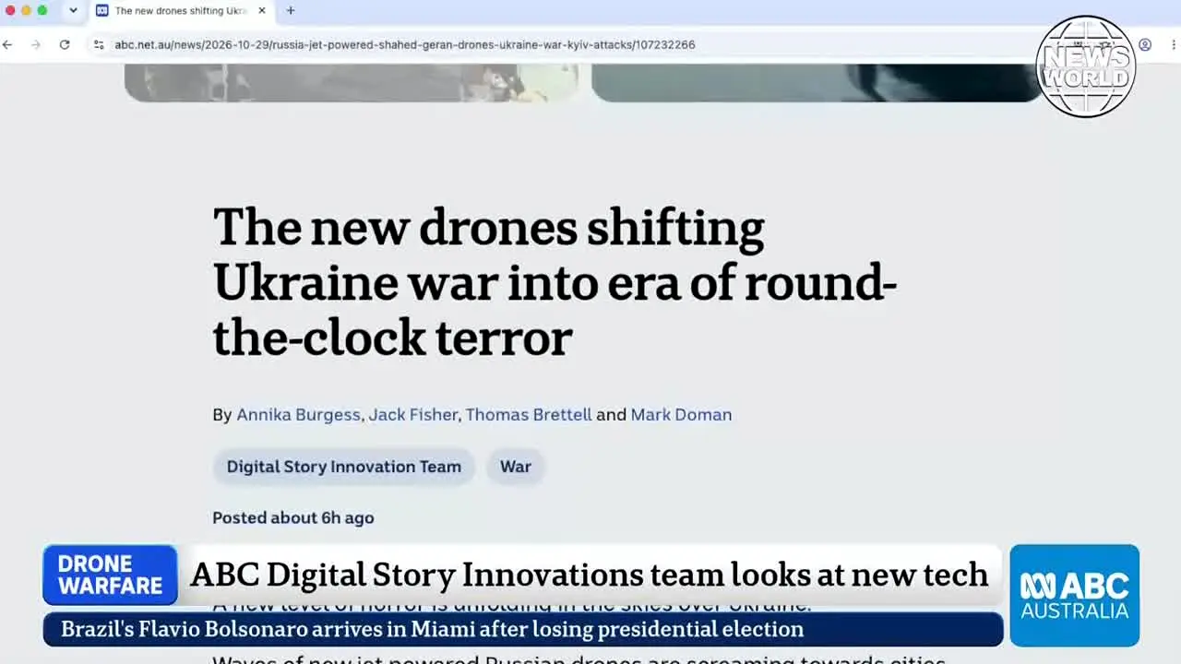This screenshot has width=1181, height=664.
Task: Go forward to the next page
Action: (x=36, y=44)
